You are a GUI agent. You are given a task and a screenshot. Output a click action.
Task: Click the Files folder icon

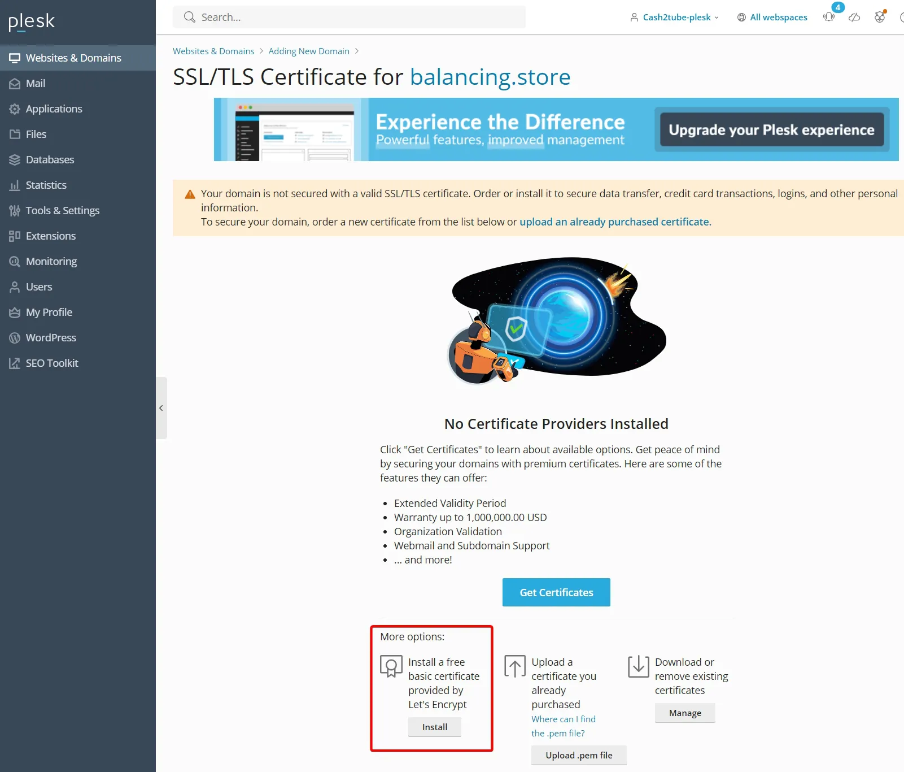[15, 135]
